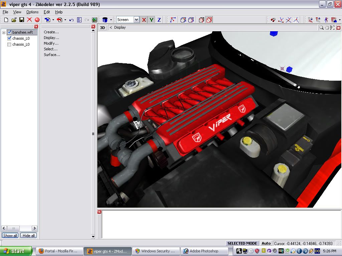Click the Open file folder icon
342x256 pixels.
pyautogui.click(x=14, y=20)
